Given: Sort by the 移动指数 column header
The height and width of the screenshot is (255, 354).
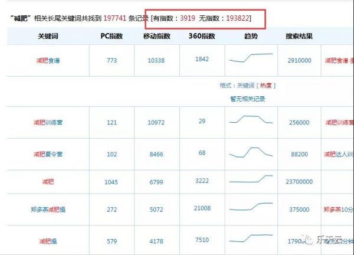Looking at the screenshot, I should [156, 36].
